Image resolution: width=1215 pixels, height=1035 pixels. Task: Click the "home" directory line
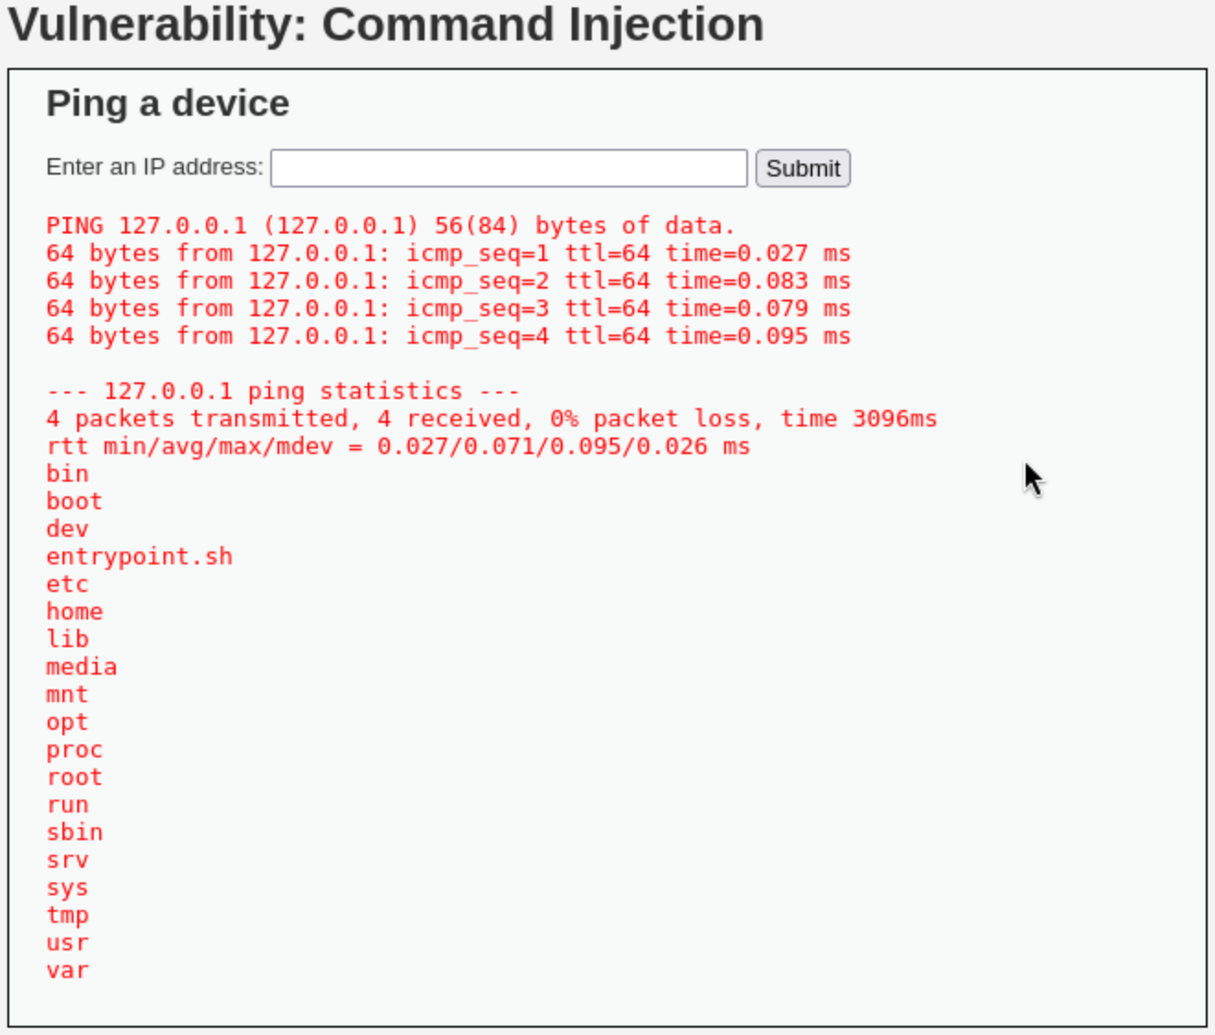tap(74, 612)
